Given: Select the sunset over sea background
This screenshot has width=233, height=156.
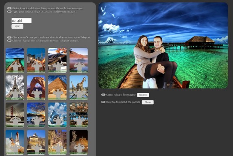Looking at the screenshot, I should 36,115.
